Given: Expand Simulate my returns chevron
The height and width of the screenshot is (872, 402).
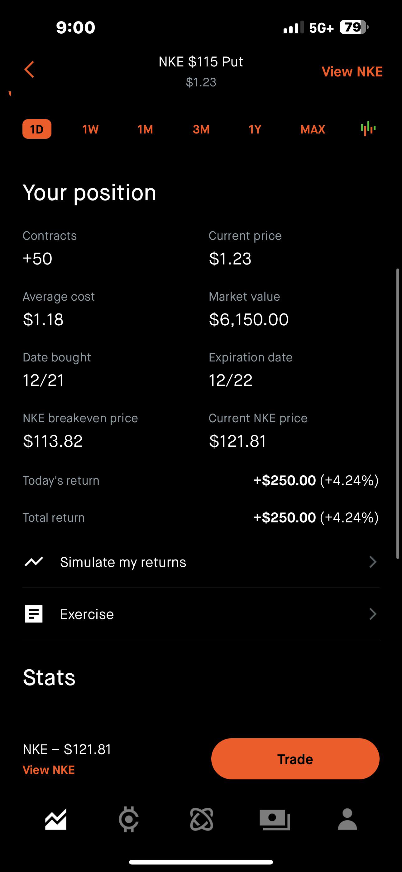Looking at the screenshot, I should click(x=373, y=562).
